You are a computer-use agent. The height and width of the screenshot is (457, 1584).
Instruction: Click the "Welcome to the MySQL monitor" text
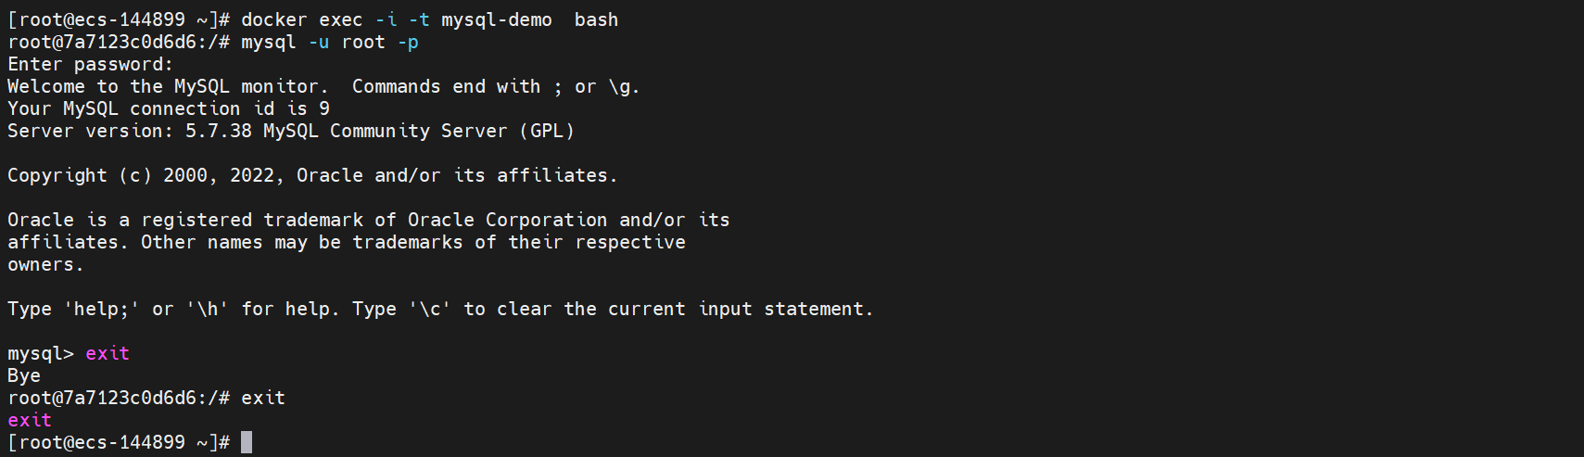168,86
